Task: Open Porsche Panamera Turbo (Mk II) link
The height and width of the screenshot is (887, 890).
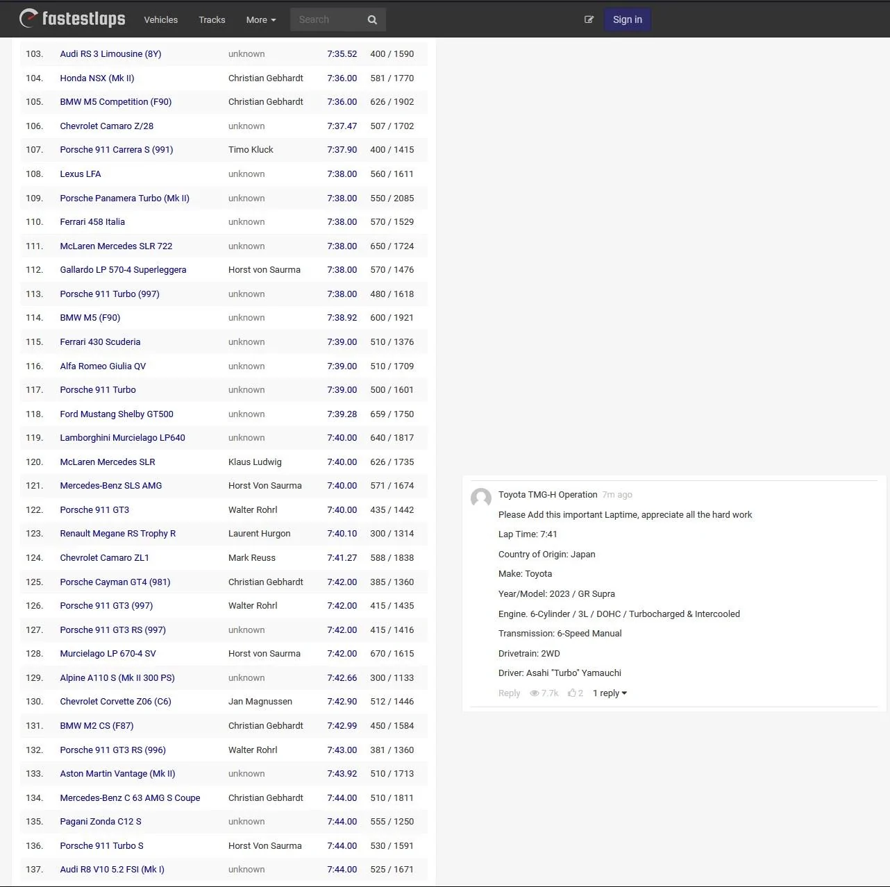Action: (125, 198)
